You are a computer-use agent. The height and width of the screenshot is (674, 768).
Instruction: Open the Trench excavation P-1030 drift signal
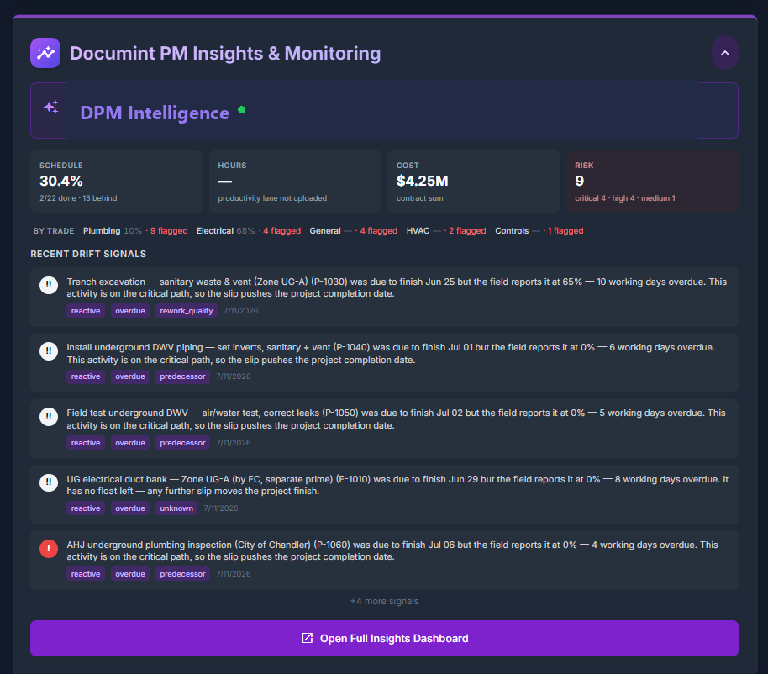point(385,297)
